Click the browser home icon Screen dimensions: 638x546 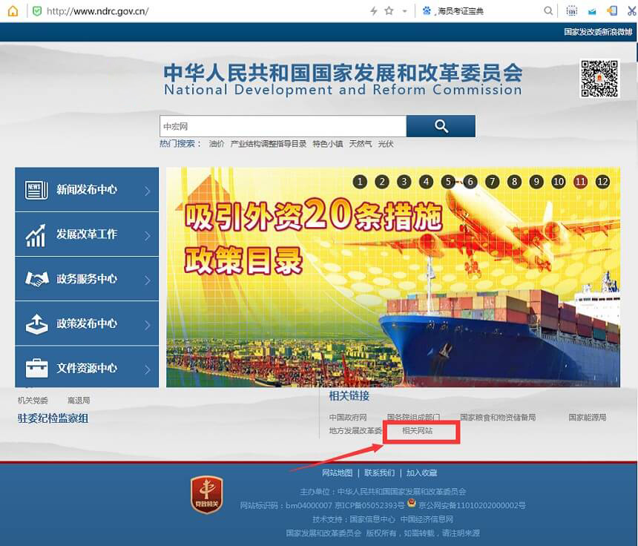coord(13,11)
